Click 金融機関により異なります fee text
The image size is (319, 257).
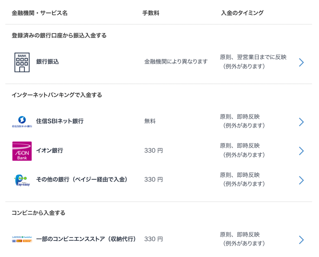(x=176, y=61)
